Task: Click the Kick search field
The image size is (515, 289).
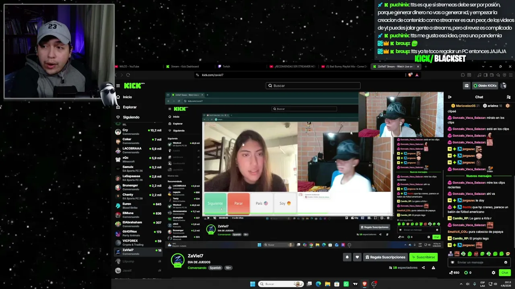Action: (313, 85)
